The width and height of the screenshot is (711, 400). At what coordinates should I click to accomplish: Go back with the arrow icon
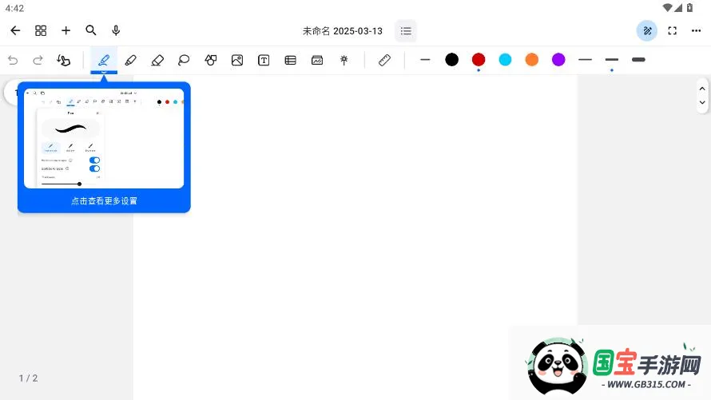click(15, 30)
